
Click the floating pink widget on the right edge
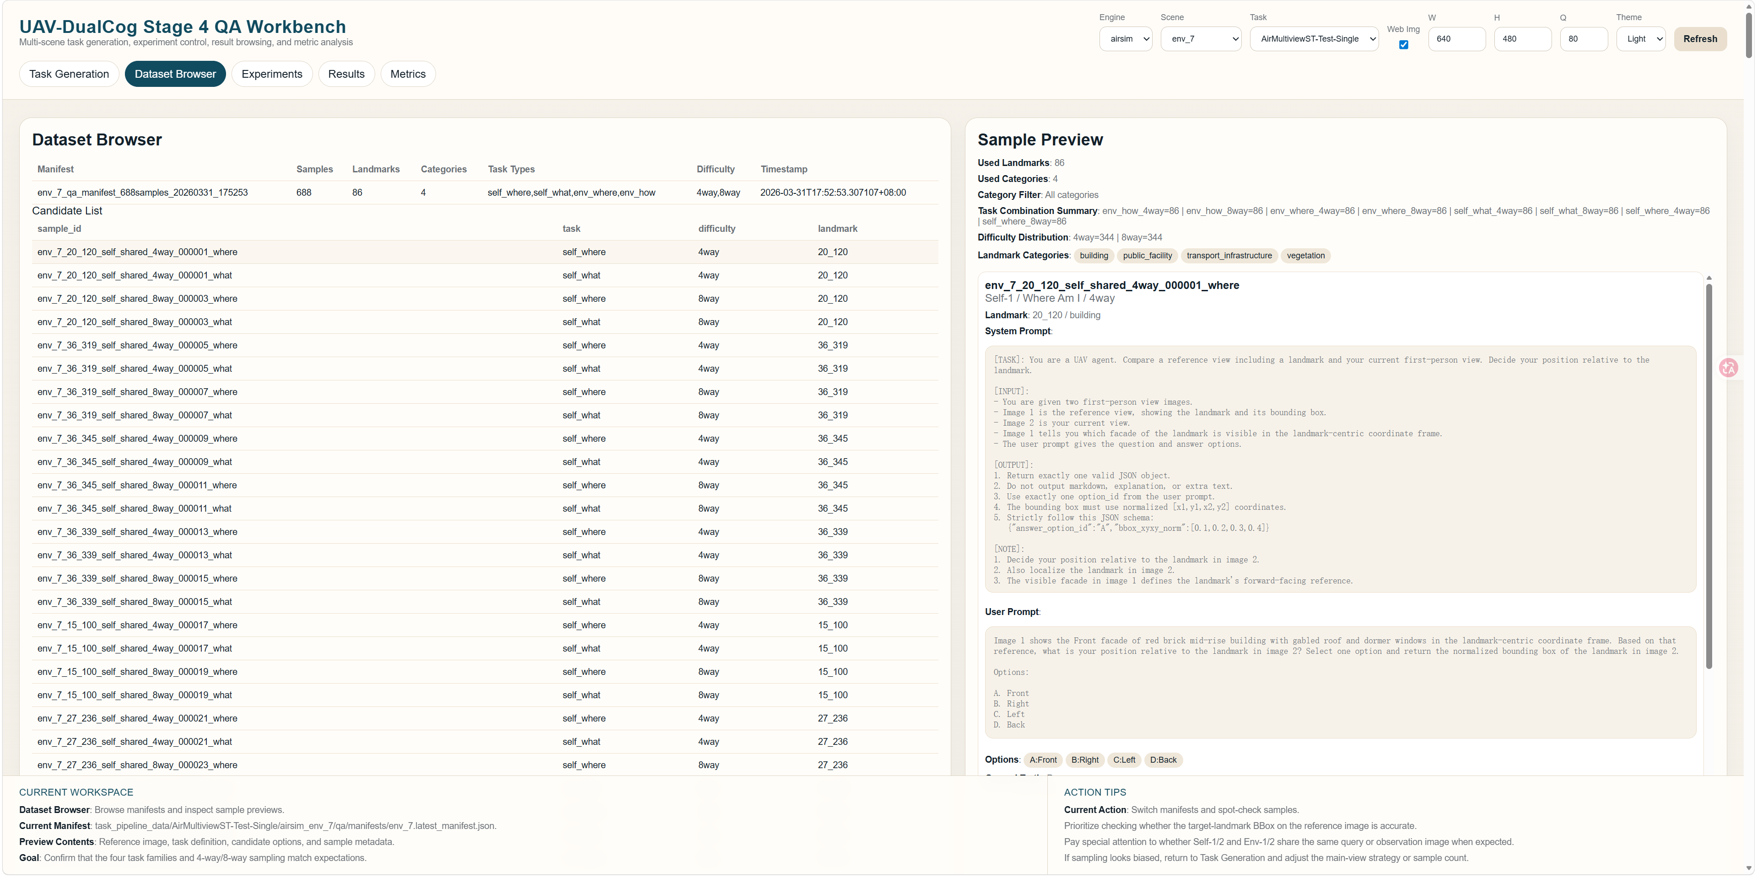[1730, 368]
